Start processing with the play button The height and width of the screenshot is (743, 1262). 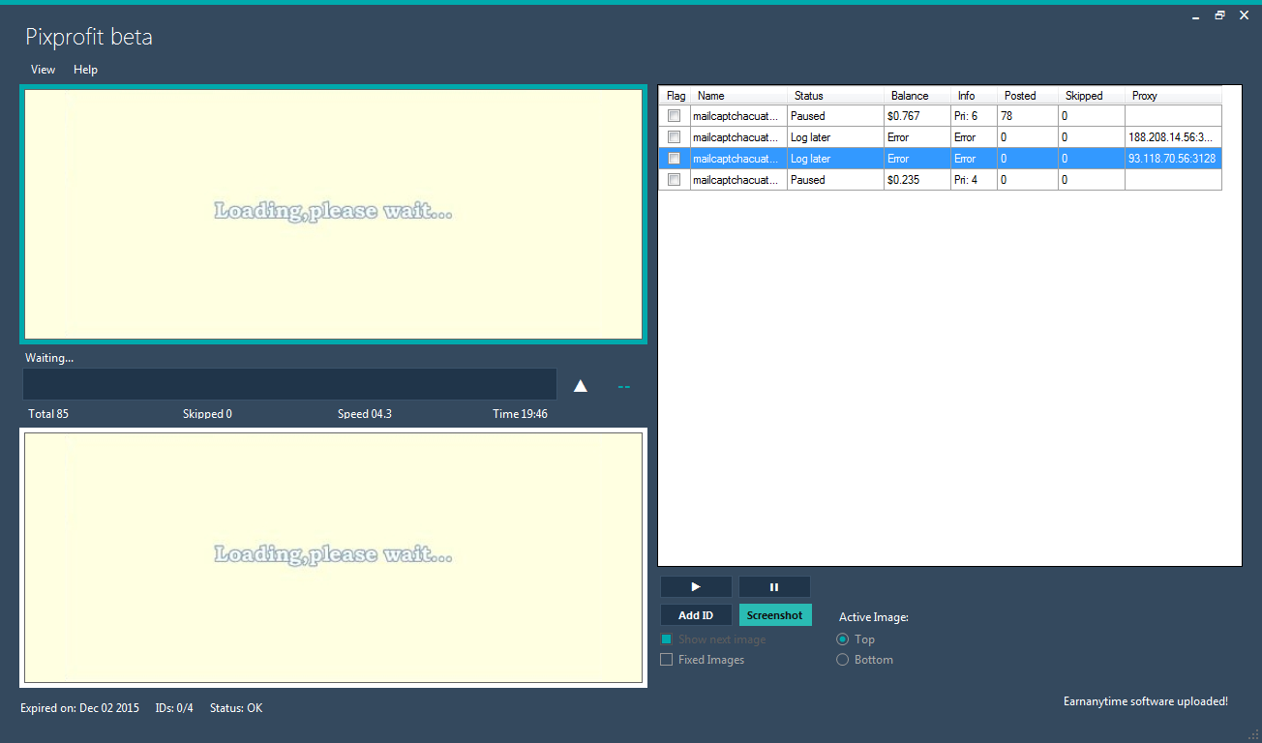(x=696, y=586)
